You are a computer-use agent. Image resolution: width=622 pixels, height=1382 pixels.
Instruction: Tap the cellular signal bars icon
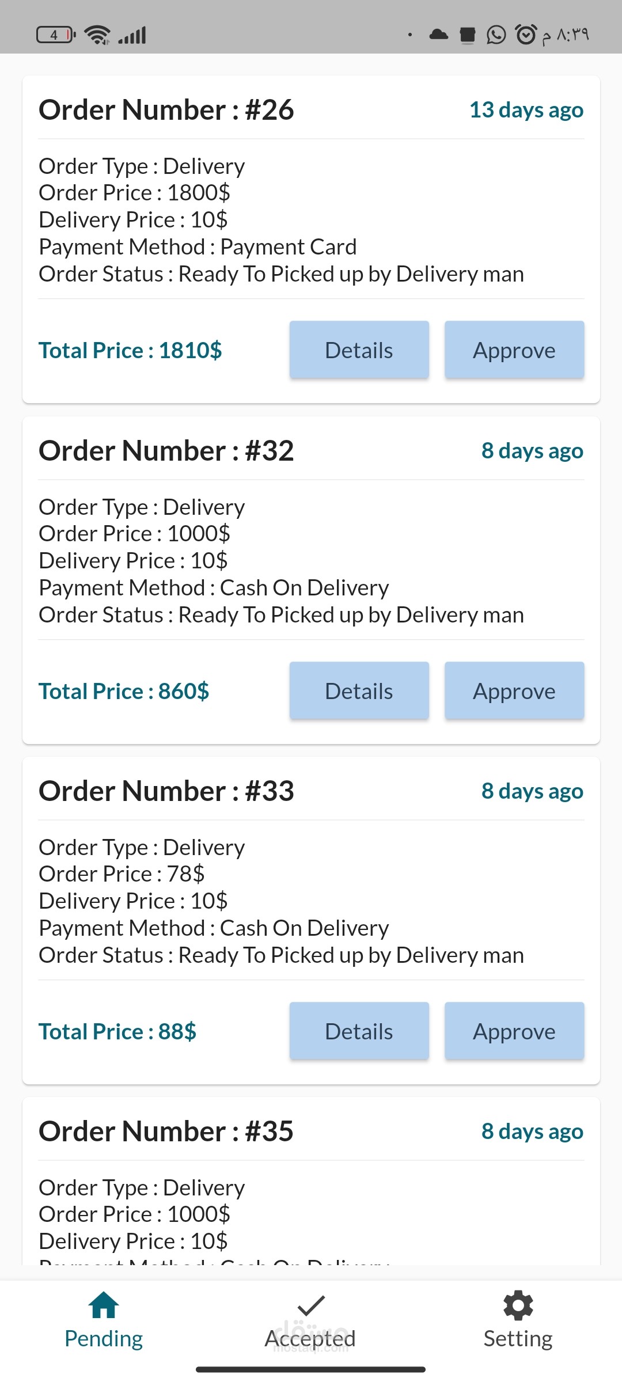point(132,35)
